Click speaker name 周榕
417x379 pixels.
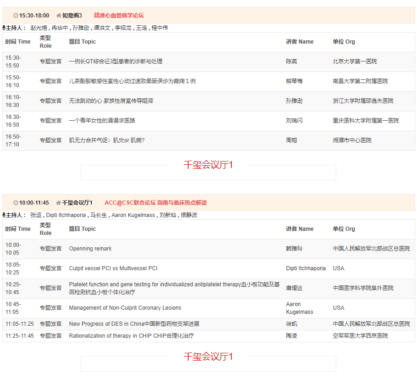tap(291, 140)
